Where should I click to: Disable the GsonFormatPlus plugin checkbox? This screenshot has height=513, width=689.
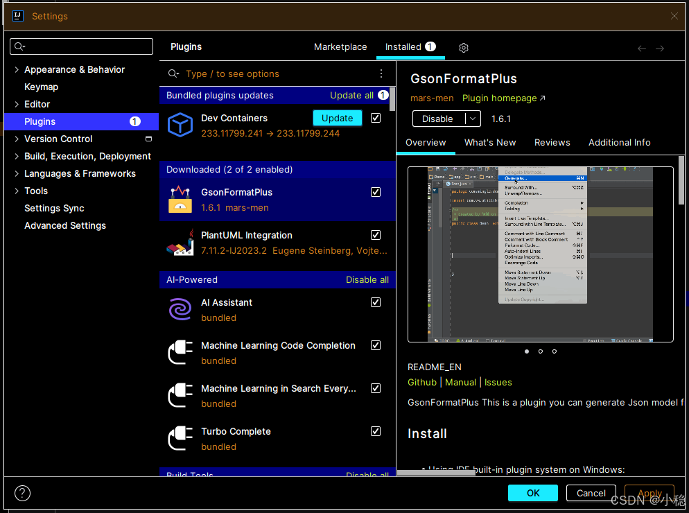pos(376,192)
